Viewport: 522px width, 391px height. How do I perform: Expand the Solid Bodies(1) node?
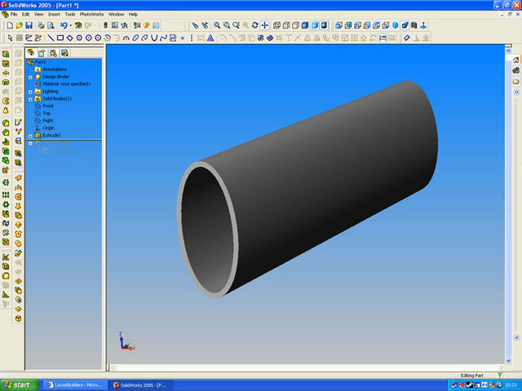(30, 99)
